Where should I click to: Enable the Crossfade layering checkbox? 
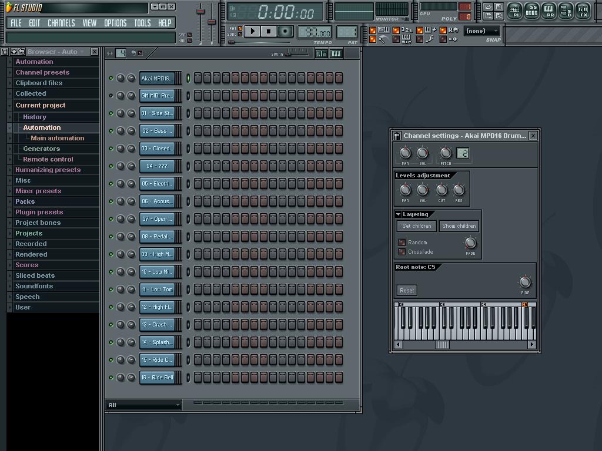point(402,252)
